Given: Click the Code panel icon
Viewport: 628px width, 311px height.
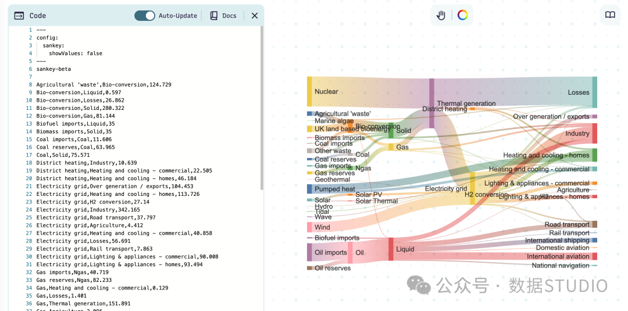Looking at the screenshot, I should coord(19,16).
